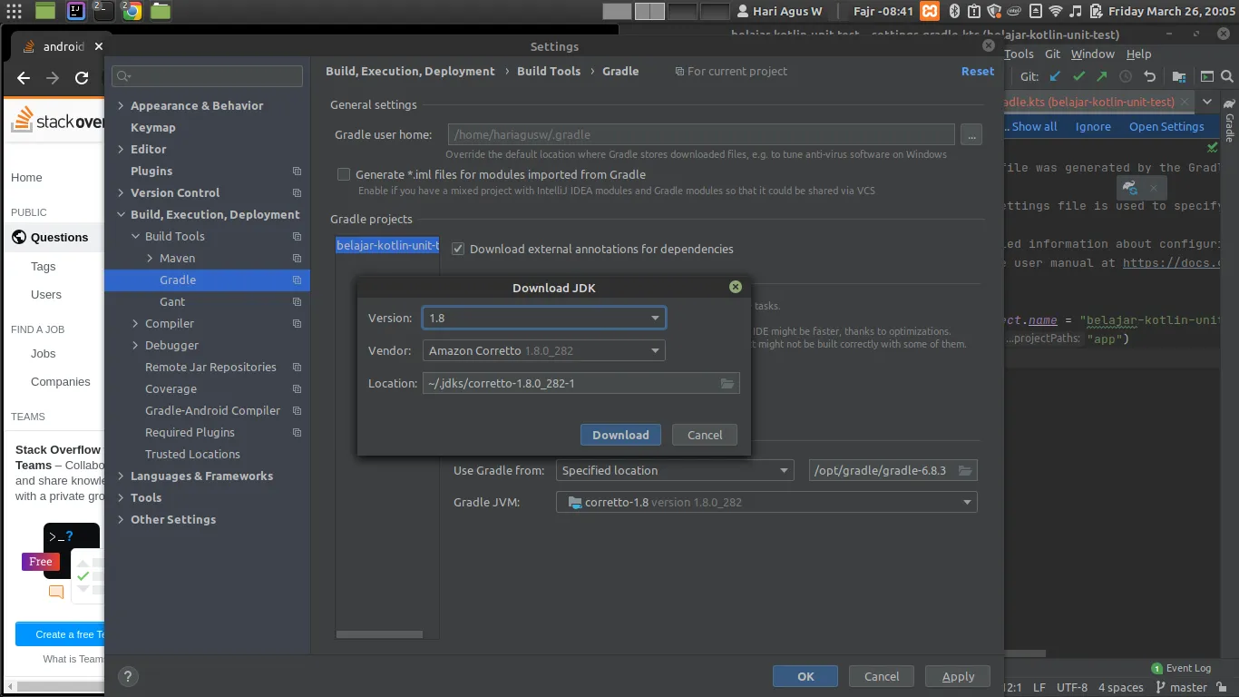Image resolution: width=1239 pixels, height=697 pixels.
Task: Open the Help menu
Action: [1138, 54]
